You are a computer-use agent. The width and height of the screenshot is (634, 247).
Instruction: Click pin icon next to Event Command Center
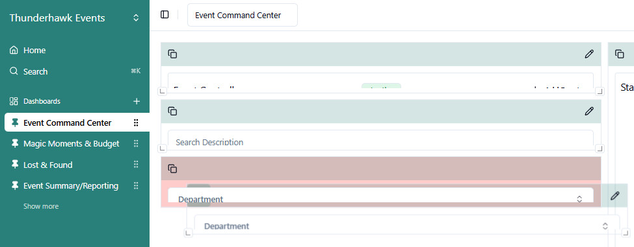[15, 123]
